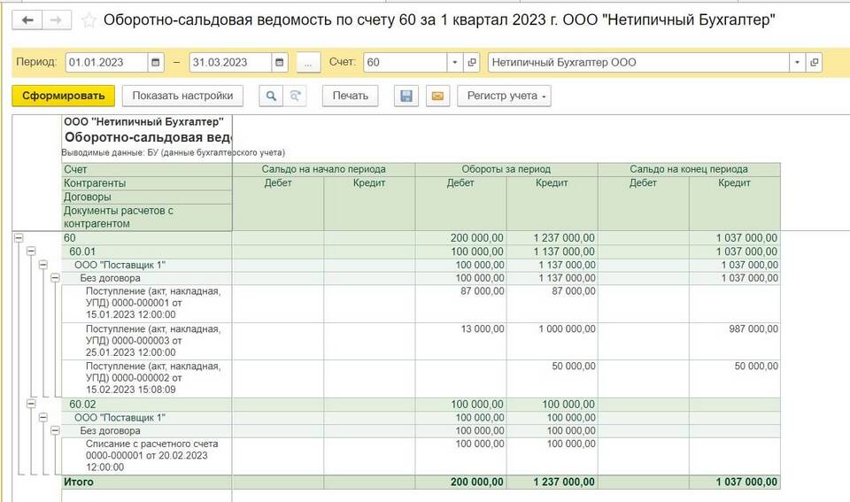This screenshot has width=850, height=502.
Task: Edit the period end date field
Action: point(230,62)
